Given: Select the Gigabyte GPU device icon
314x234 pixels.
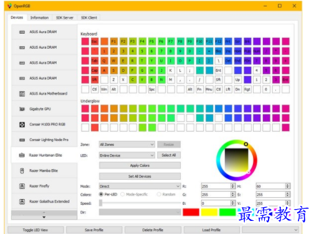Looking at the screenshot, I should [22, 109].
